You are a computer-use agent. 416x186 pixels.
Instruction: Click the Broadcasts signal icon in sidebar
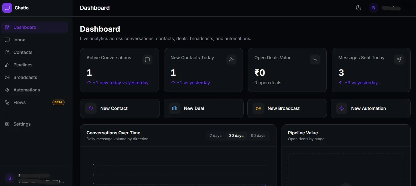coord(7,77)
